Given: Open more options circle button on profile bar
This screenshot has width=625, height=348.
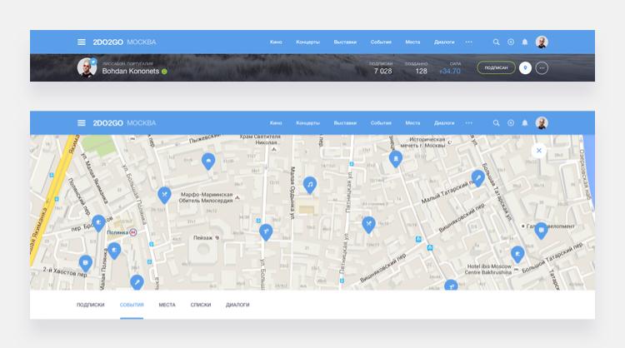Looking at the screenshot, I should coord(542,68).
